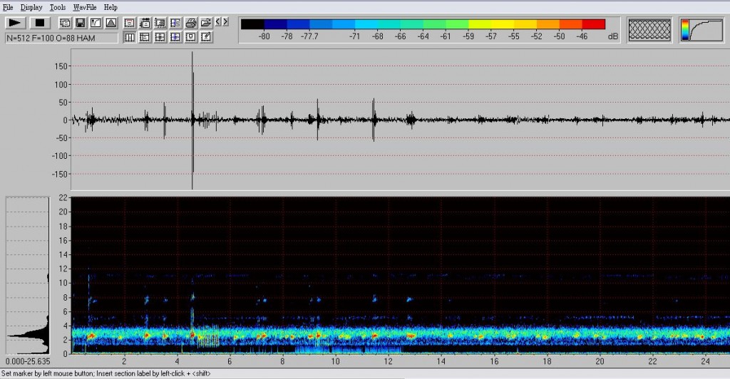Click the dotted selection frame icon
The image size is (730, 379).
[160, 23]
